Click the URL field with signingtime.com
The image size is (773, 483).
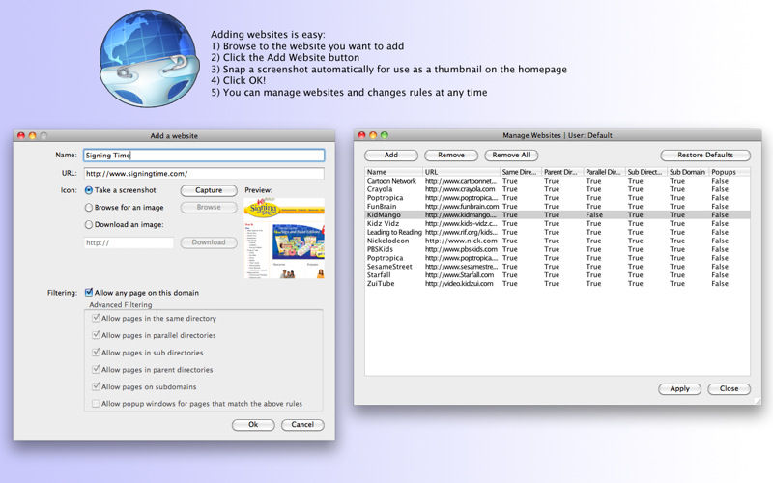click(x=204, y=174)
